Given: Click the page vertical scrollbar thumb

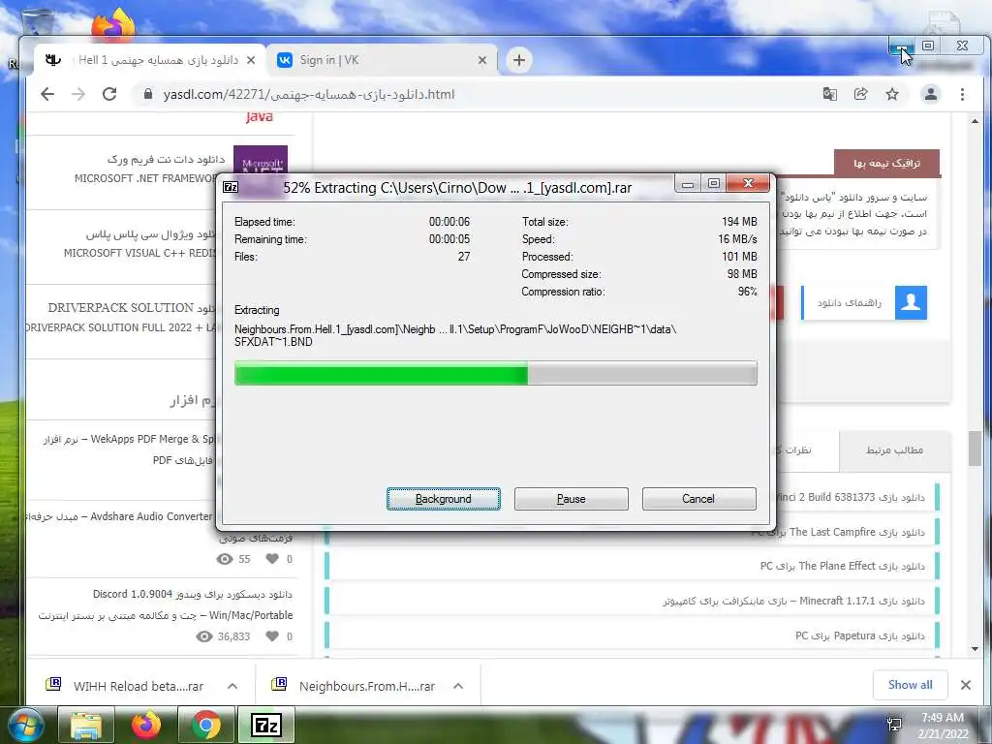Looking at the screenshot, I should (x=975, y=448).
